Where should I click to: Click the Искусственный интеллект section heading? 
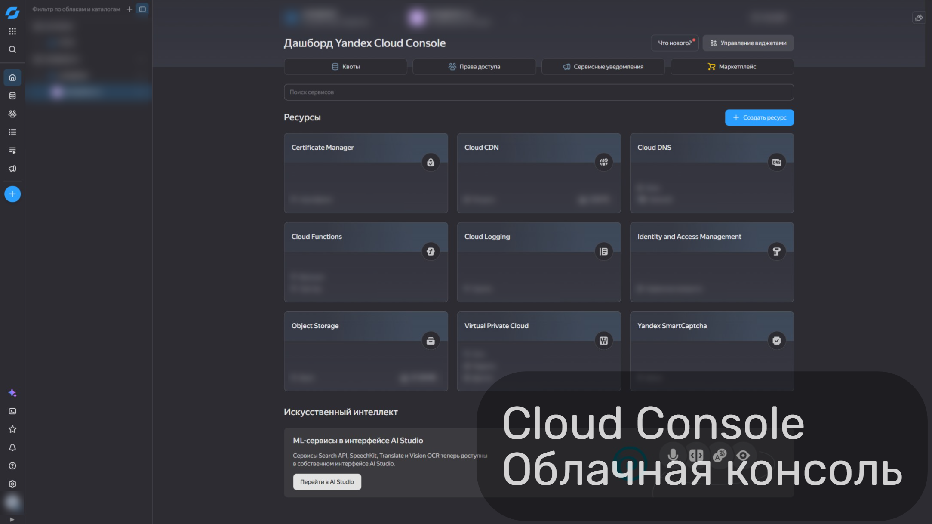coord(341,412)
